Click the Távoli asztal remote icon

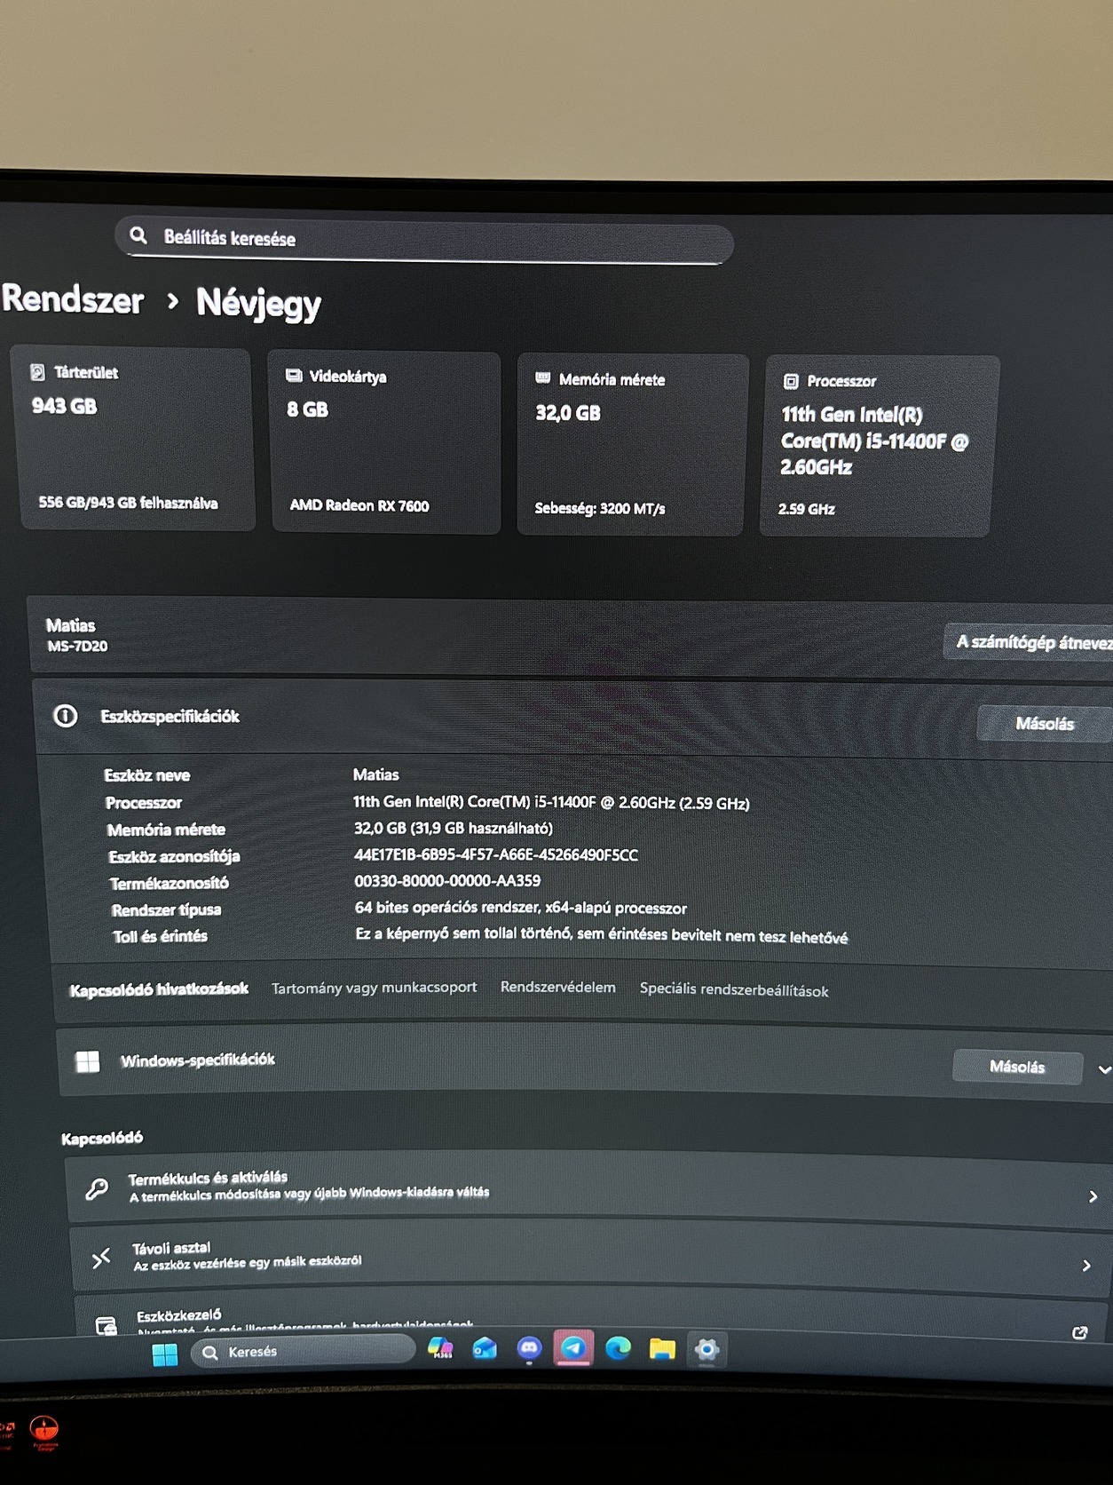point(101,1258)
